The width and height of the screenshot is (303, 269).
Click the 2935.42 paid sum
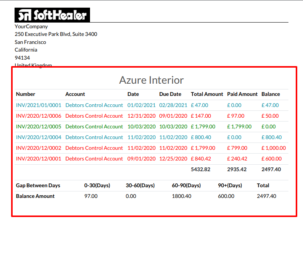coord(237,169)
